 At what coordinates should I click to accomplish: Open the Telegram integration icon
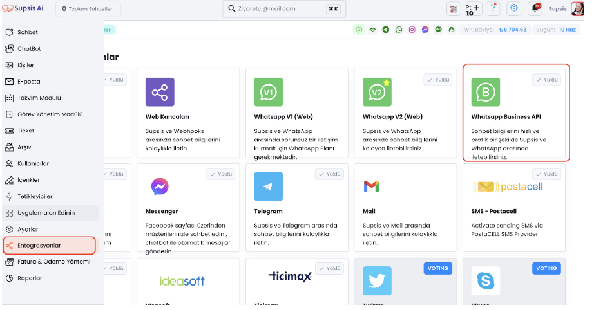click(268, 187)
